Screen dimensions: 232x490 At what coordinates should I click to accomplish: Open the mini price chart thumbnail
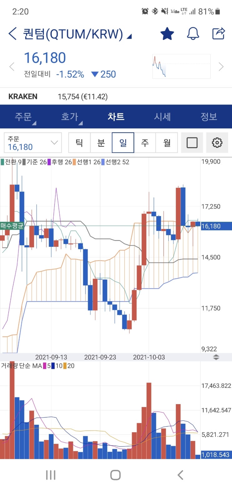(x=181, y=66)
